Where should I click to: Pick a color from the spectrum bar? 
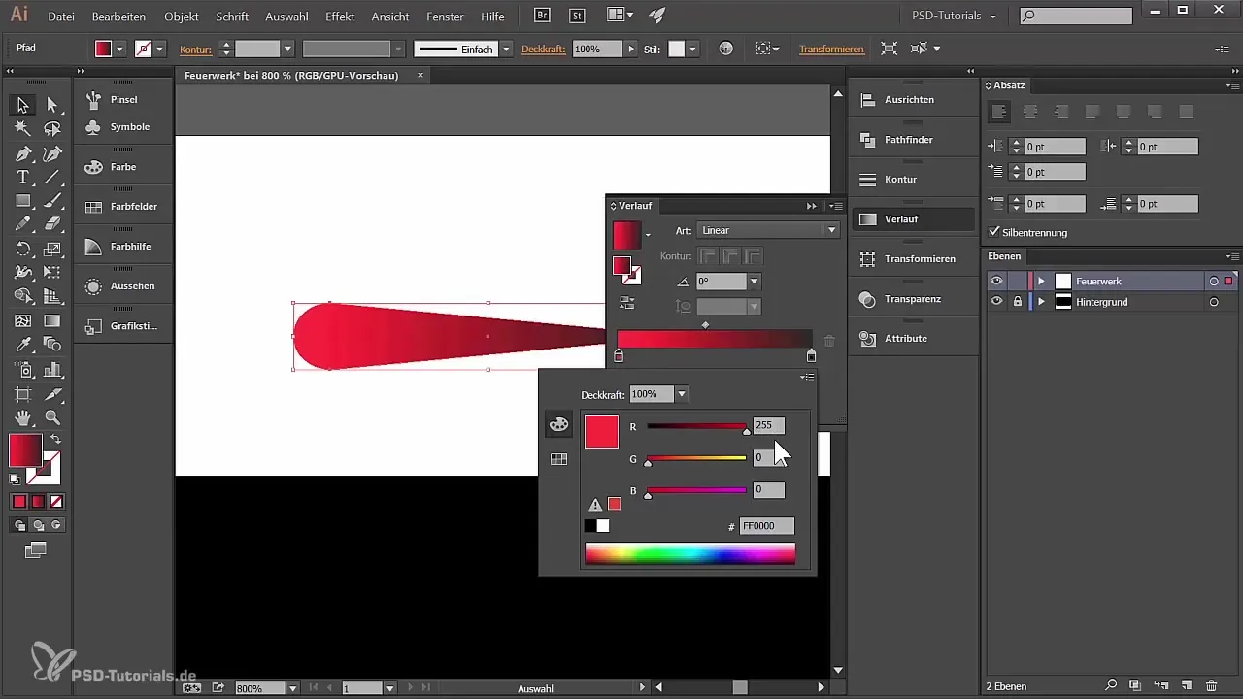(689, 553)
